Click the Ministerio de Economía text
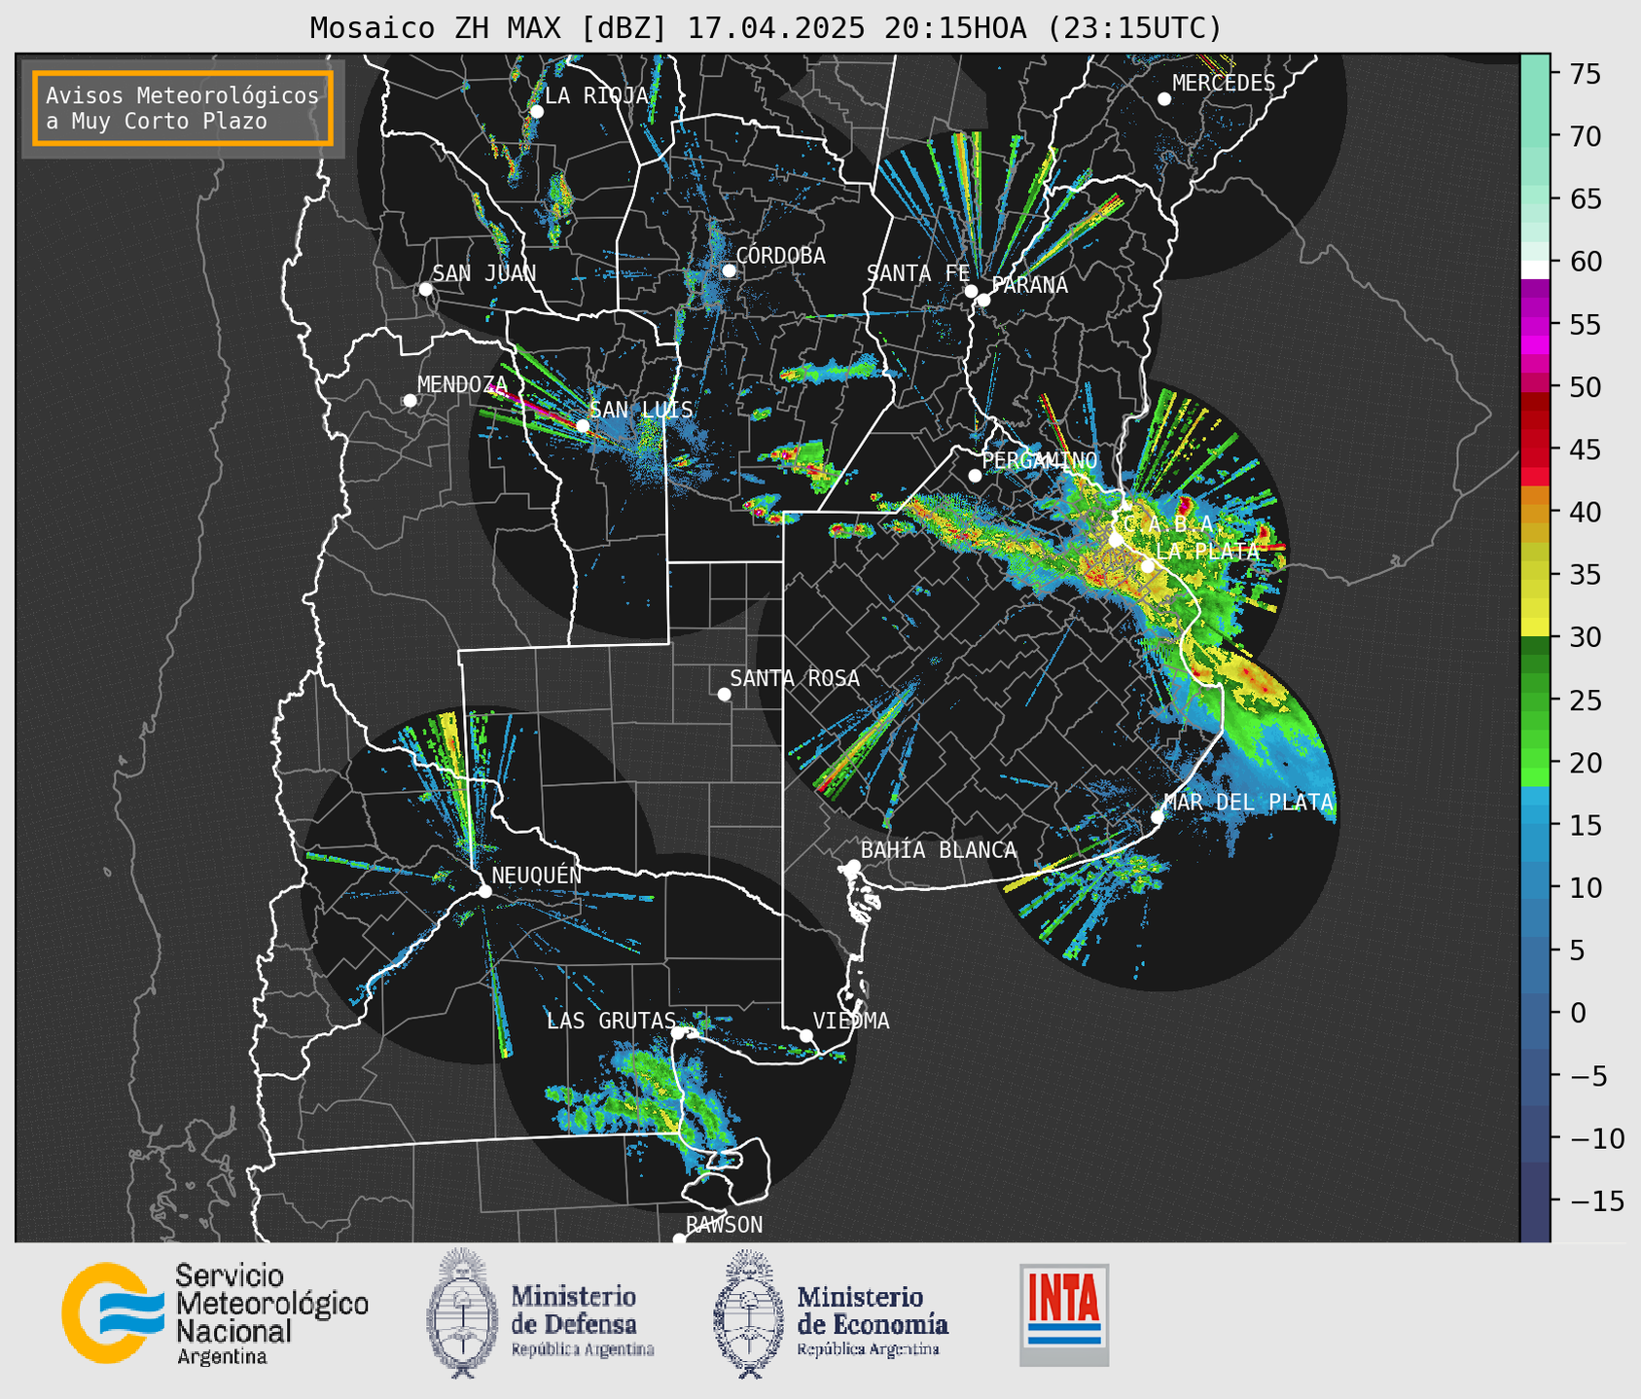This screenshot has width=1641, height=1399. [x=872, y=1321]
